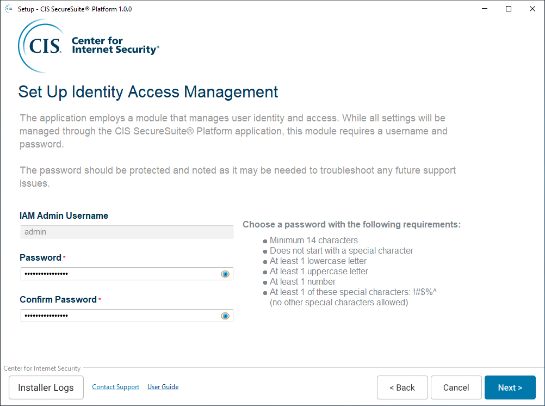Click 'Choose a password with the following requirements:'
This screenshot has width=545, height=406.
click(x=351, y=224)
